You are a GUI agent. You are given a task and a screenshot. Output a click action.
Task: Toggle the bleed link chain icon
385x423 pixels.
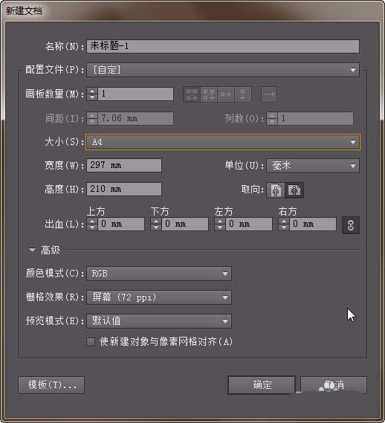tap(351, 225)
